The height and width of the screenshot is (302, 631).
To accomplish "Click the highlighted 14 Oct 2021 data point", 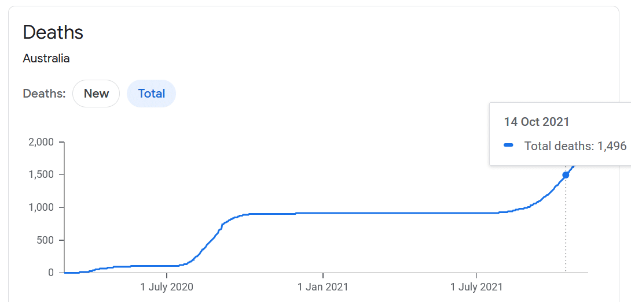I will 566,175.
